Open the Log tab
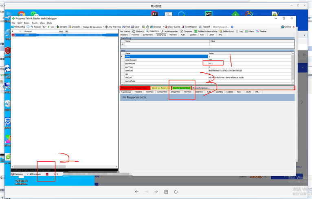312x199 pixels. [x=239, y=31]
